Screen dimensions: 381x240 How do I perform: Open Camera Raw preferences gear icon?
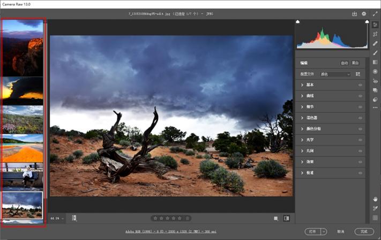point(364,14)
